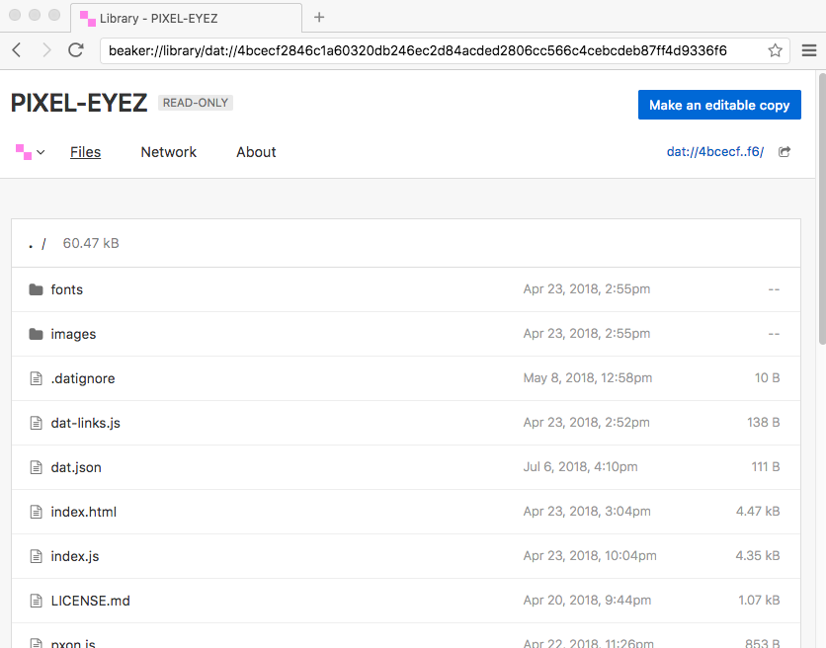The image size is (826, 648).
Task: Open the LICENSE.md file
Action: 90,601
